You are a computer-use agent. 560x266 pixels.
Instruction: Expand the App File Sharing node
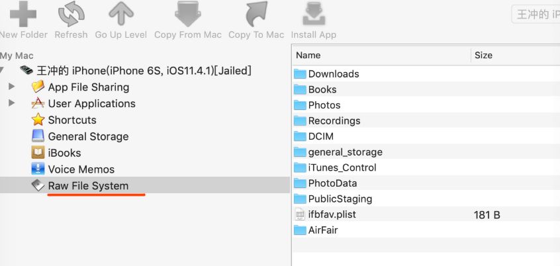pyautogui.click(x=12, y=87)
